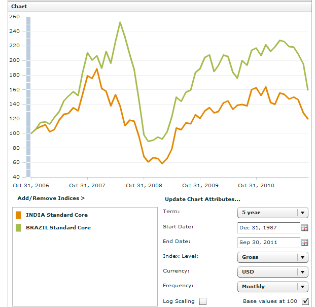The height and width of the screenshot is (307, 315).
Task: Click the Add/Remove Indices link
Action: 51,198
